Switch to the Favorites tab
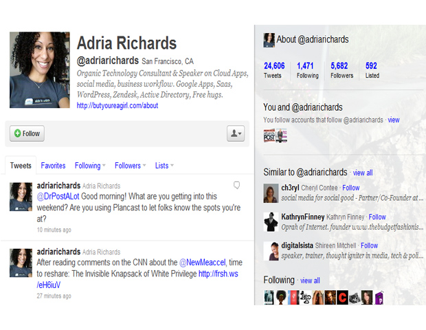Screen dimensions: 426x330 pos(53,166)
